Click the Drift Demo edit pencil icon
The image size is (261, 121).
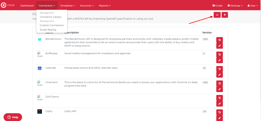point(219,103)
